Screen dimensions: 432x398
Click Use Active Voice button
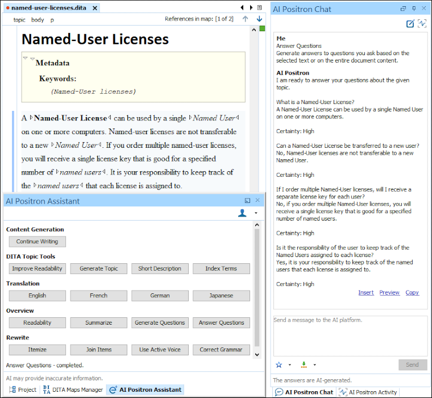click(160, 350)
